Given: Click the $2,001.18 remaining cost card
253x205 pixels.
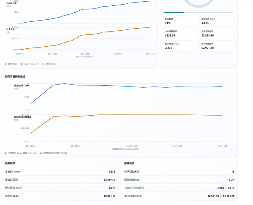Looking at the screenshot, I should (x=217, y=46).
